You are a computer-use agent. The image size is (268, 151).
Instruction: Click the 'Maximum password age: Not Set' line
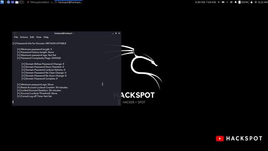point(36,55)
